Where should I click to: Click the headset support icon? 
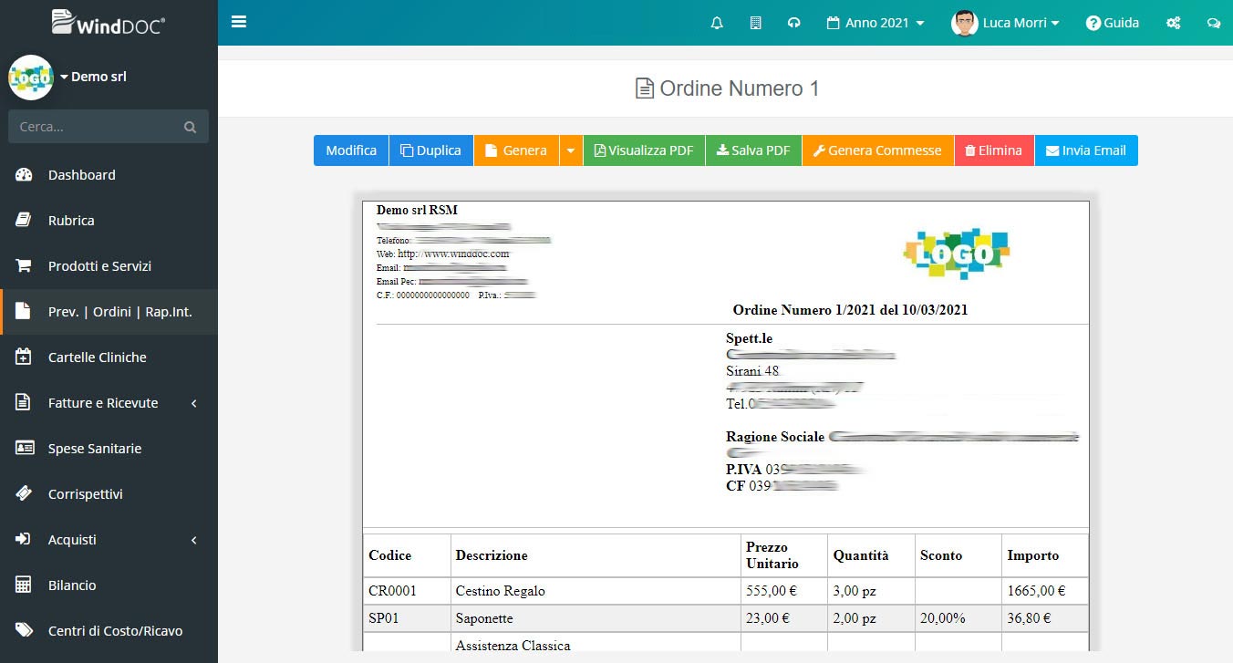point(793,23)
